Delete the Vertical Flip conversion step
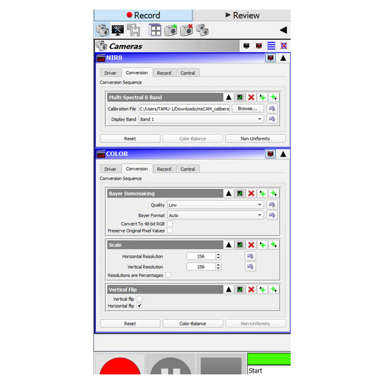384x384 pixels. 251,290
